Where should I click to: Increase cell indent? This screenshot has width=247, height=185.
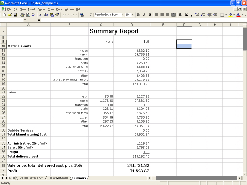pos(215,15)
